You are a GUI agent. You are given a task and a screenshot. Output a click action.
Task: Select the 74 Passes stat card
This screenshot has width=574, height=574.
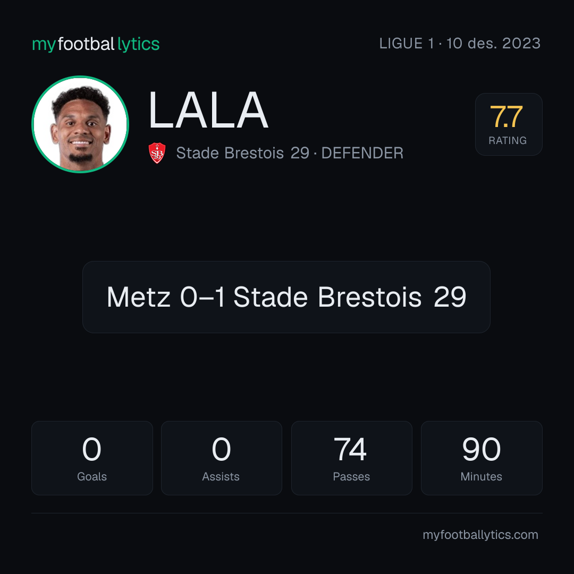tap(351, 458)
